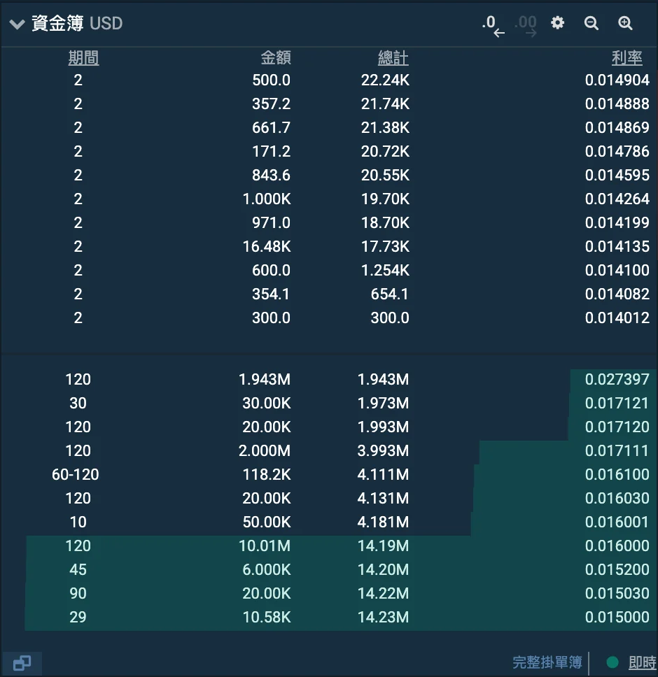The image size is (658, 677).
Task: Click the period 10 cell
Action: coord(78,522)
